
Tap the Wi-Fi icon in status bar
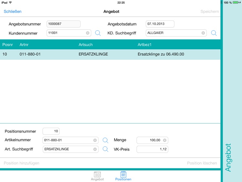tap(10, 3)
